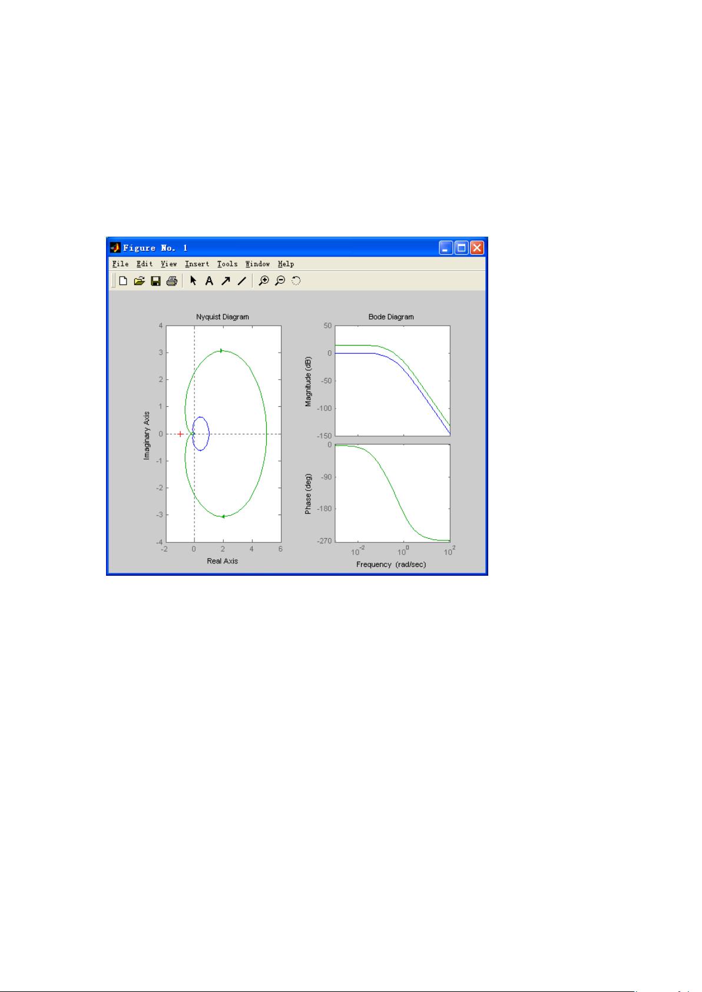Open the Edit menu
The width and height of the screenshot is (702, 992).
(144, 264)
